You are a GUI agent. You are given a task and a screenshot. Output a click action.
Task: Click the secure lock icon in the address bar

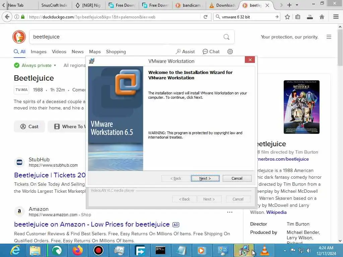pyautogui.click(x=23, y=17)
